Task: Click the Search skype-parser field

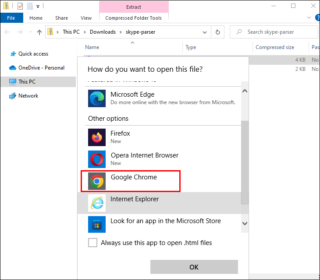Action: pos(274,32)
